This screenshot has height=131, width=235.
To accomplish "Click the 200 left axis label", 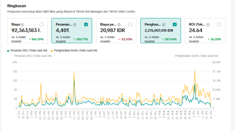I will point(15,62).
